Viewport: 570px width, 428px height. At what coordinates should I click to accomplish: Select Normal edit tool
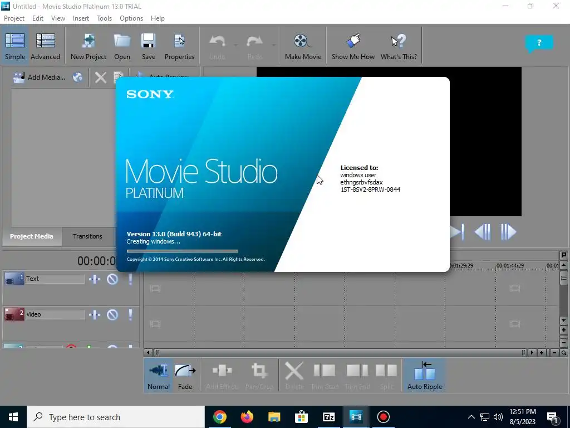(159, 376)
